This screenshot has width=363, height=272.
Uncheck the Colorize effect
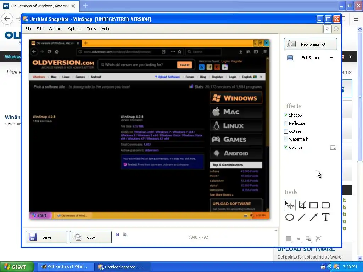[286, 147]
